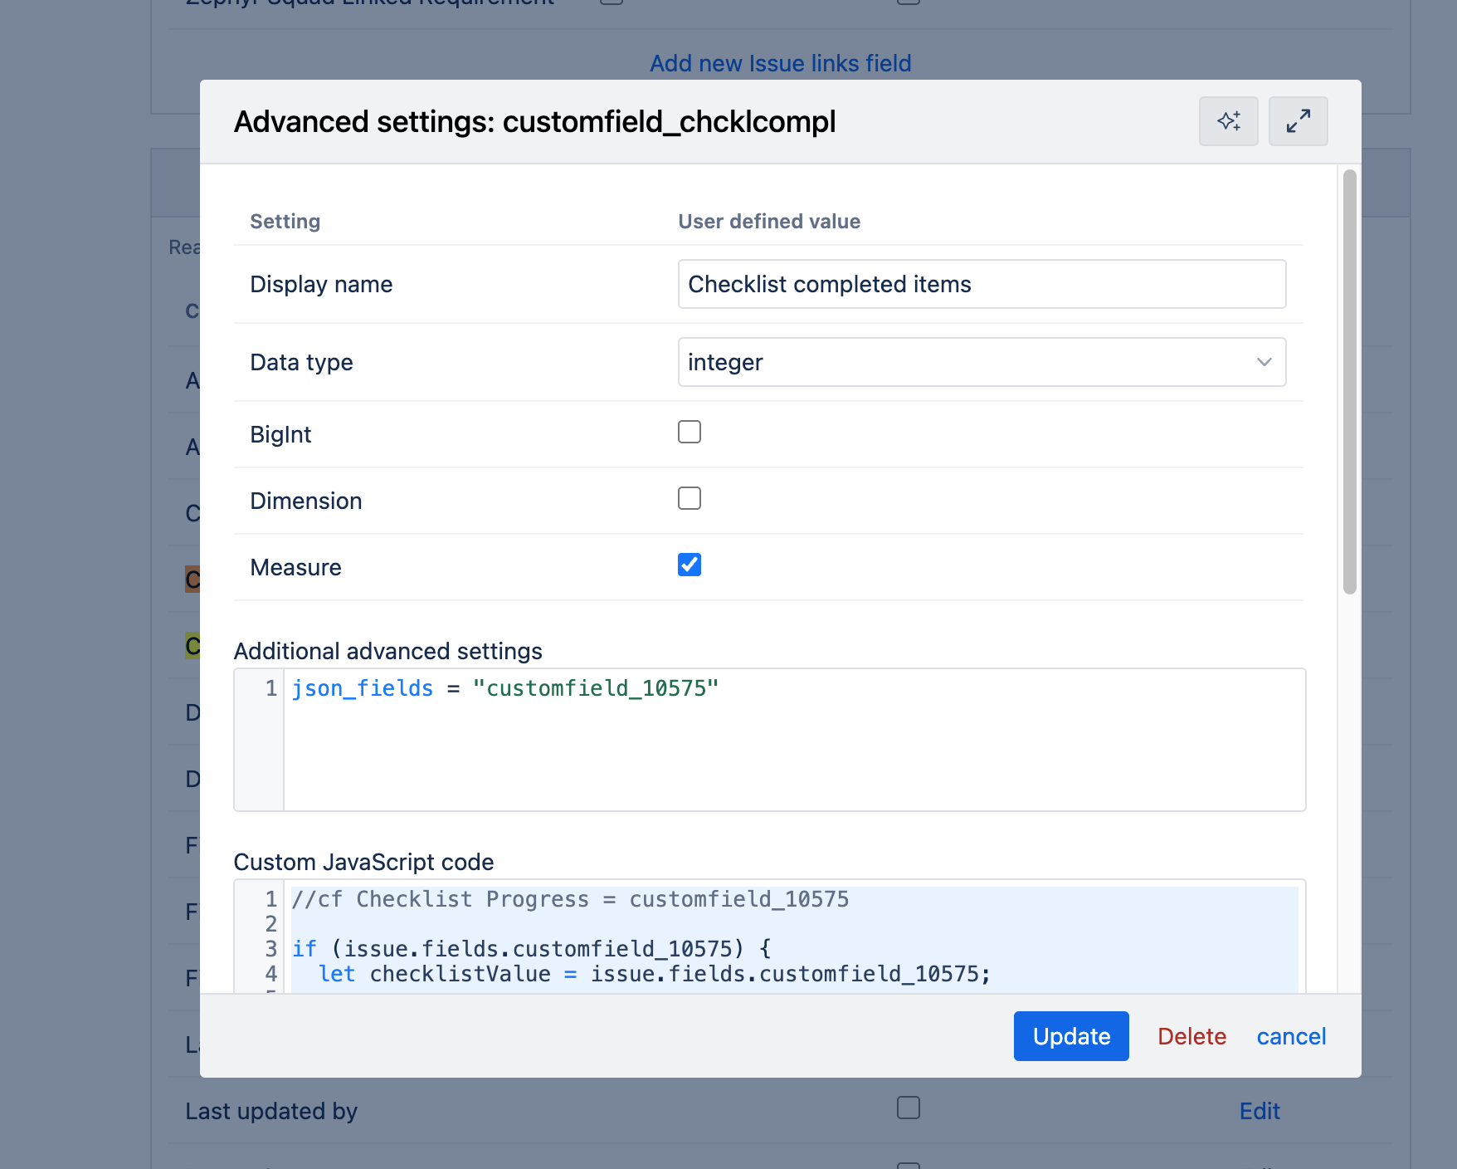Click cancel to dismiss the dialog
Viewport: 1457px width, 1169px height.
point(1291,1036)
